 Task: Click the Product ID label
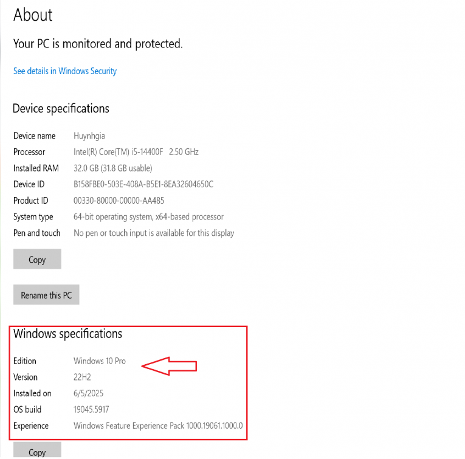click(30, 201)
